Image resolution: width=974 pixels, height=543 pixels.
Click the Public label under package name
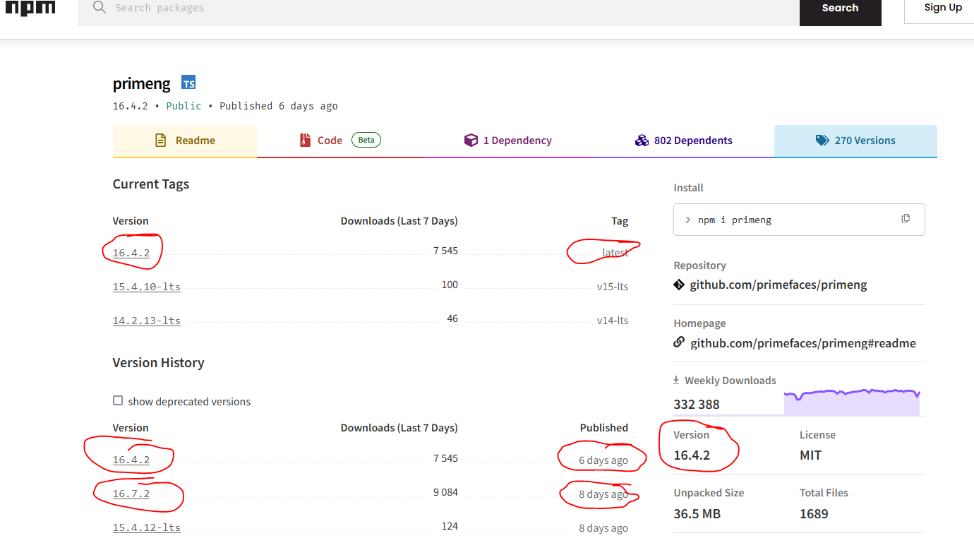pos(184,106)
